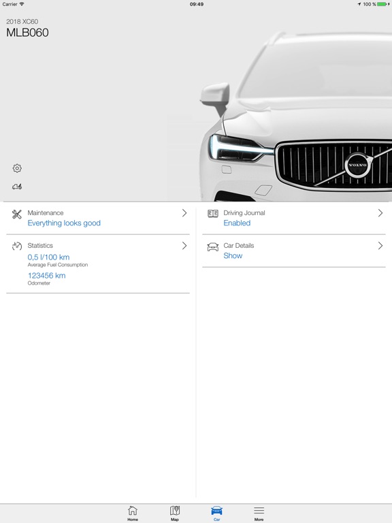Open the More menu tab
Image resolution: width=392 pixels, height=523 pixels.
coord(259,513)
